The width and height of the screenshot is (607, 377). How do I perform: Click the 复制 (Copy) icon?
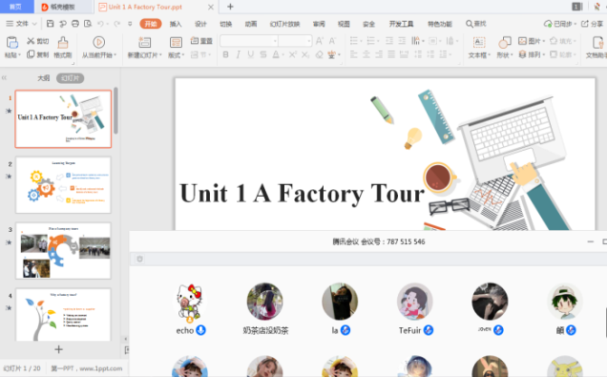pyautogui.click(x=31, y=54)
